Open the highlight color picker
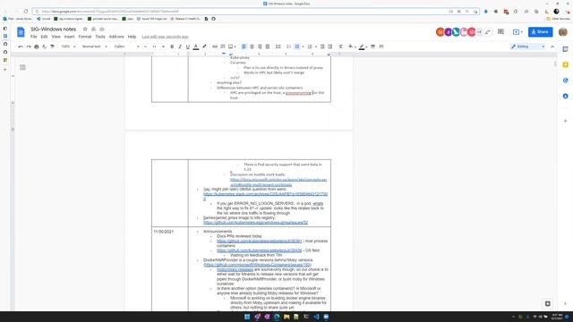 [204, 47]
